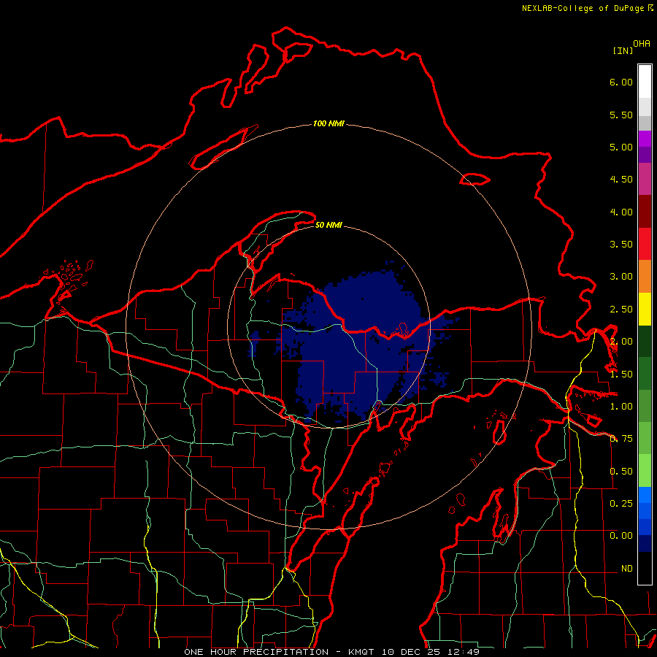Screen dimensions: 657x657
Task: Click the yellow swatch in the color scale
Action: click(x=645, y=310)
